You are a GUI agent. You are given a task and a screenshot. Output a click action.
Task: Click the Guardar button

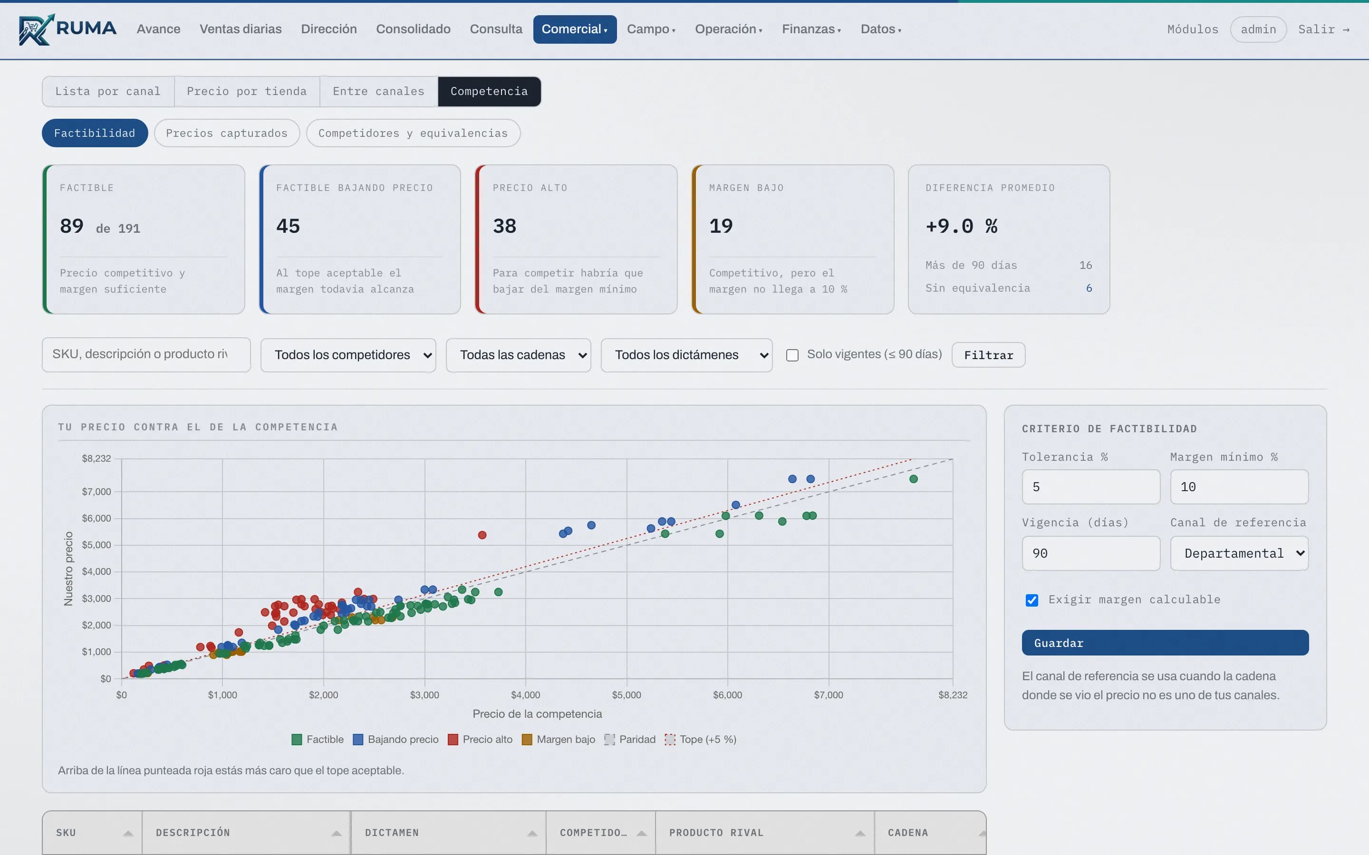point(1165,643)
